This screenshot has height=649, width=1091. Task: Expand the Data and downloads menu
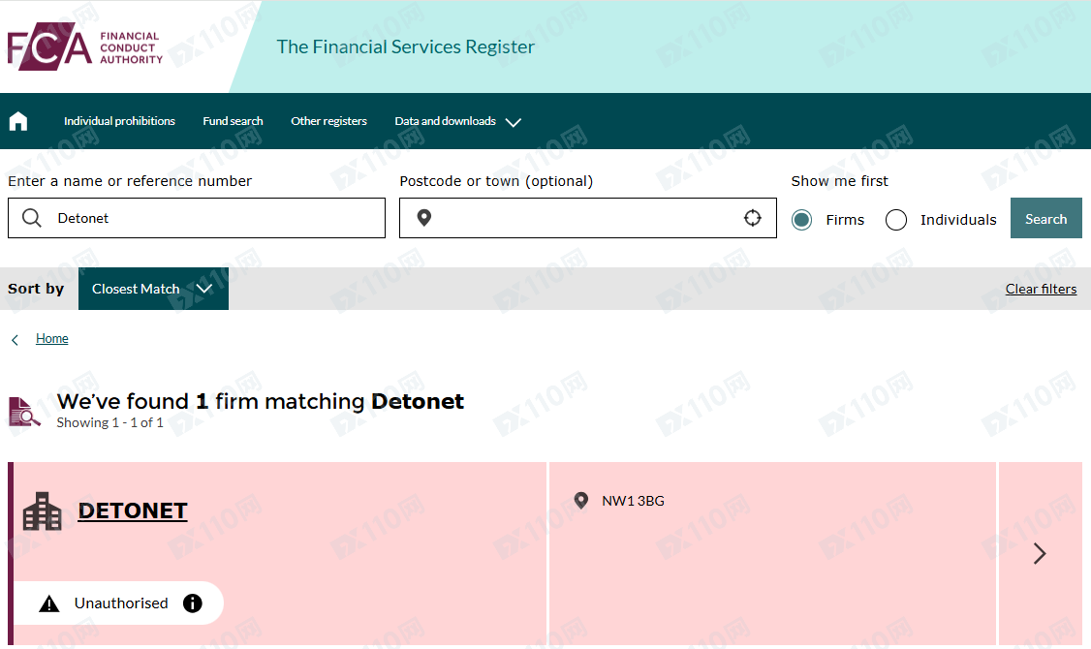tap(458, 121)
